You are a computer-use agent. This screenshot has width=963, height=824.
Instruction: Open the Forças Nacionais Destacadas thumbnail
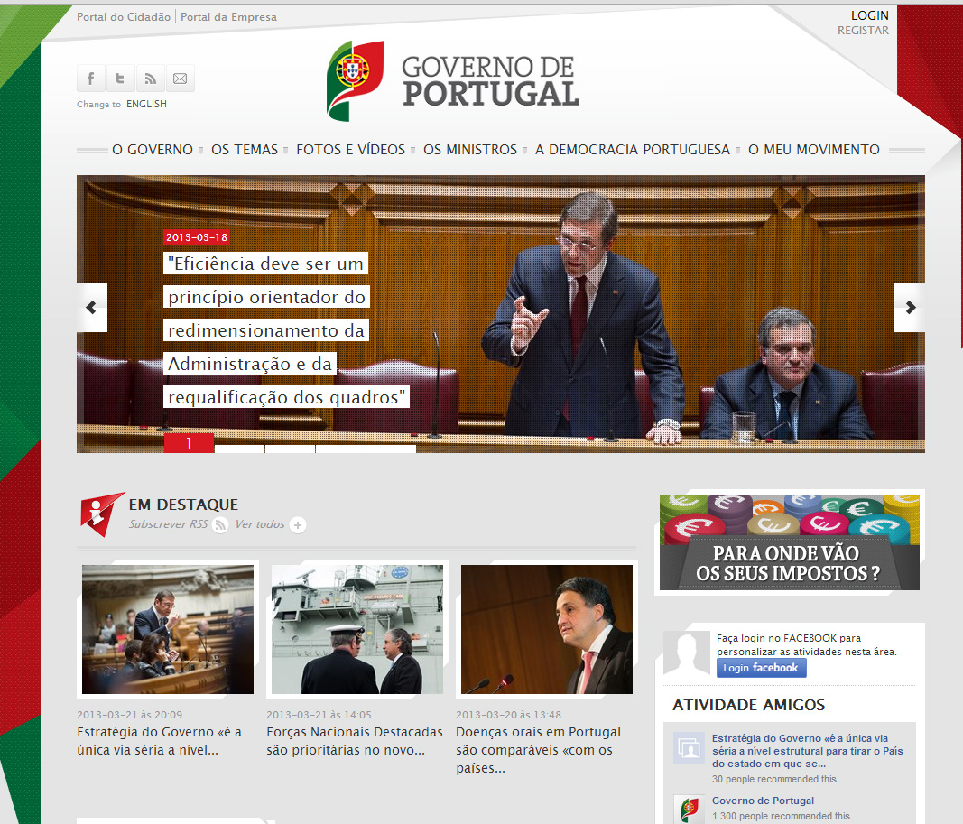pyautogui.click(x=357, y=629)
